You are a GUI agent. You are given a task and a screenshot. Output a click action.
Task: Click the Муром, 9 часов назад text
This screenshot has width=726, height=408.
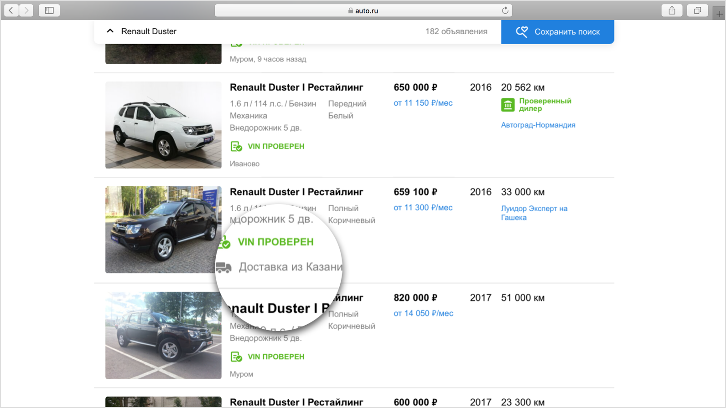[268, 59]
